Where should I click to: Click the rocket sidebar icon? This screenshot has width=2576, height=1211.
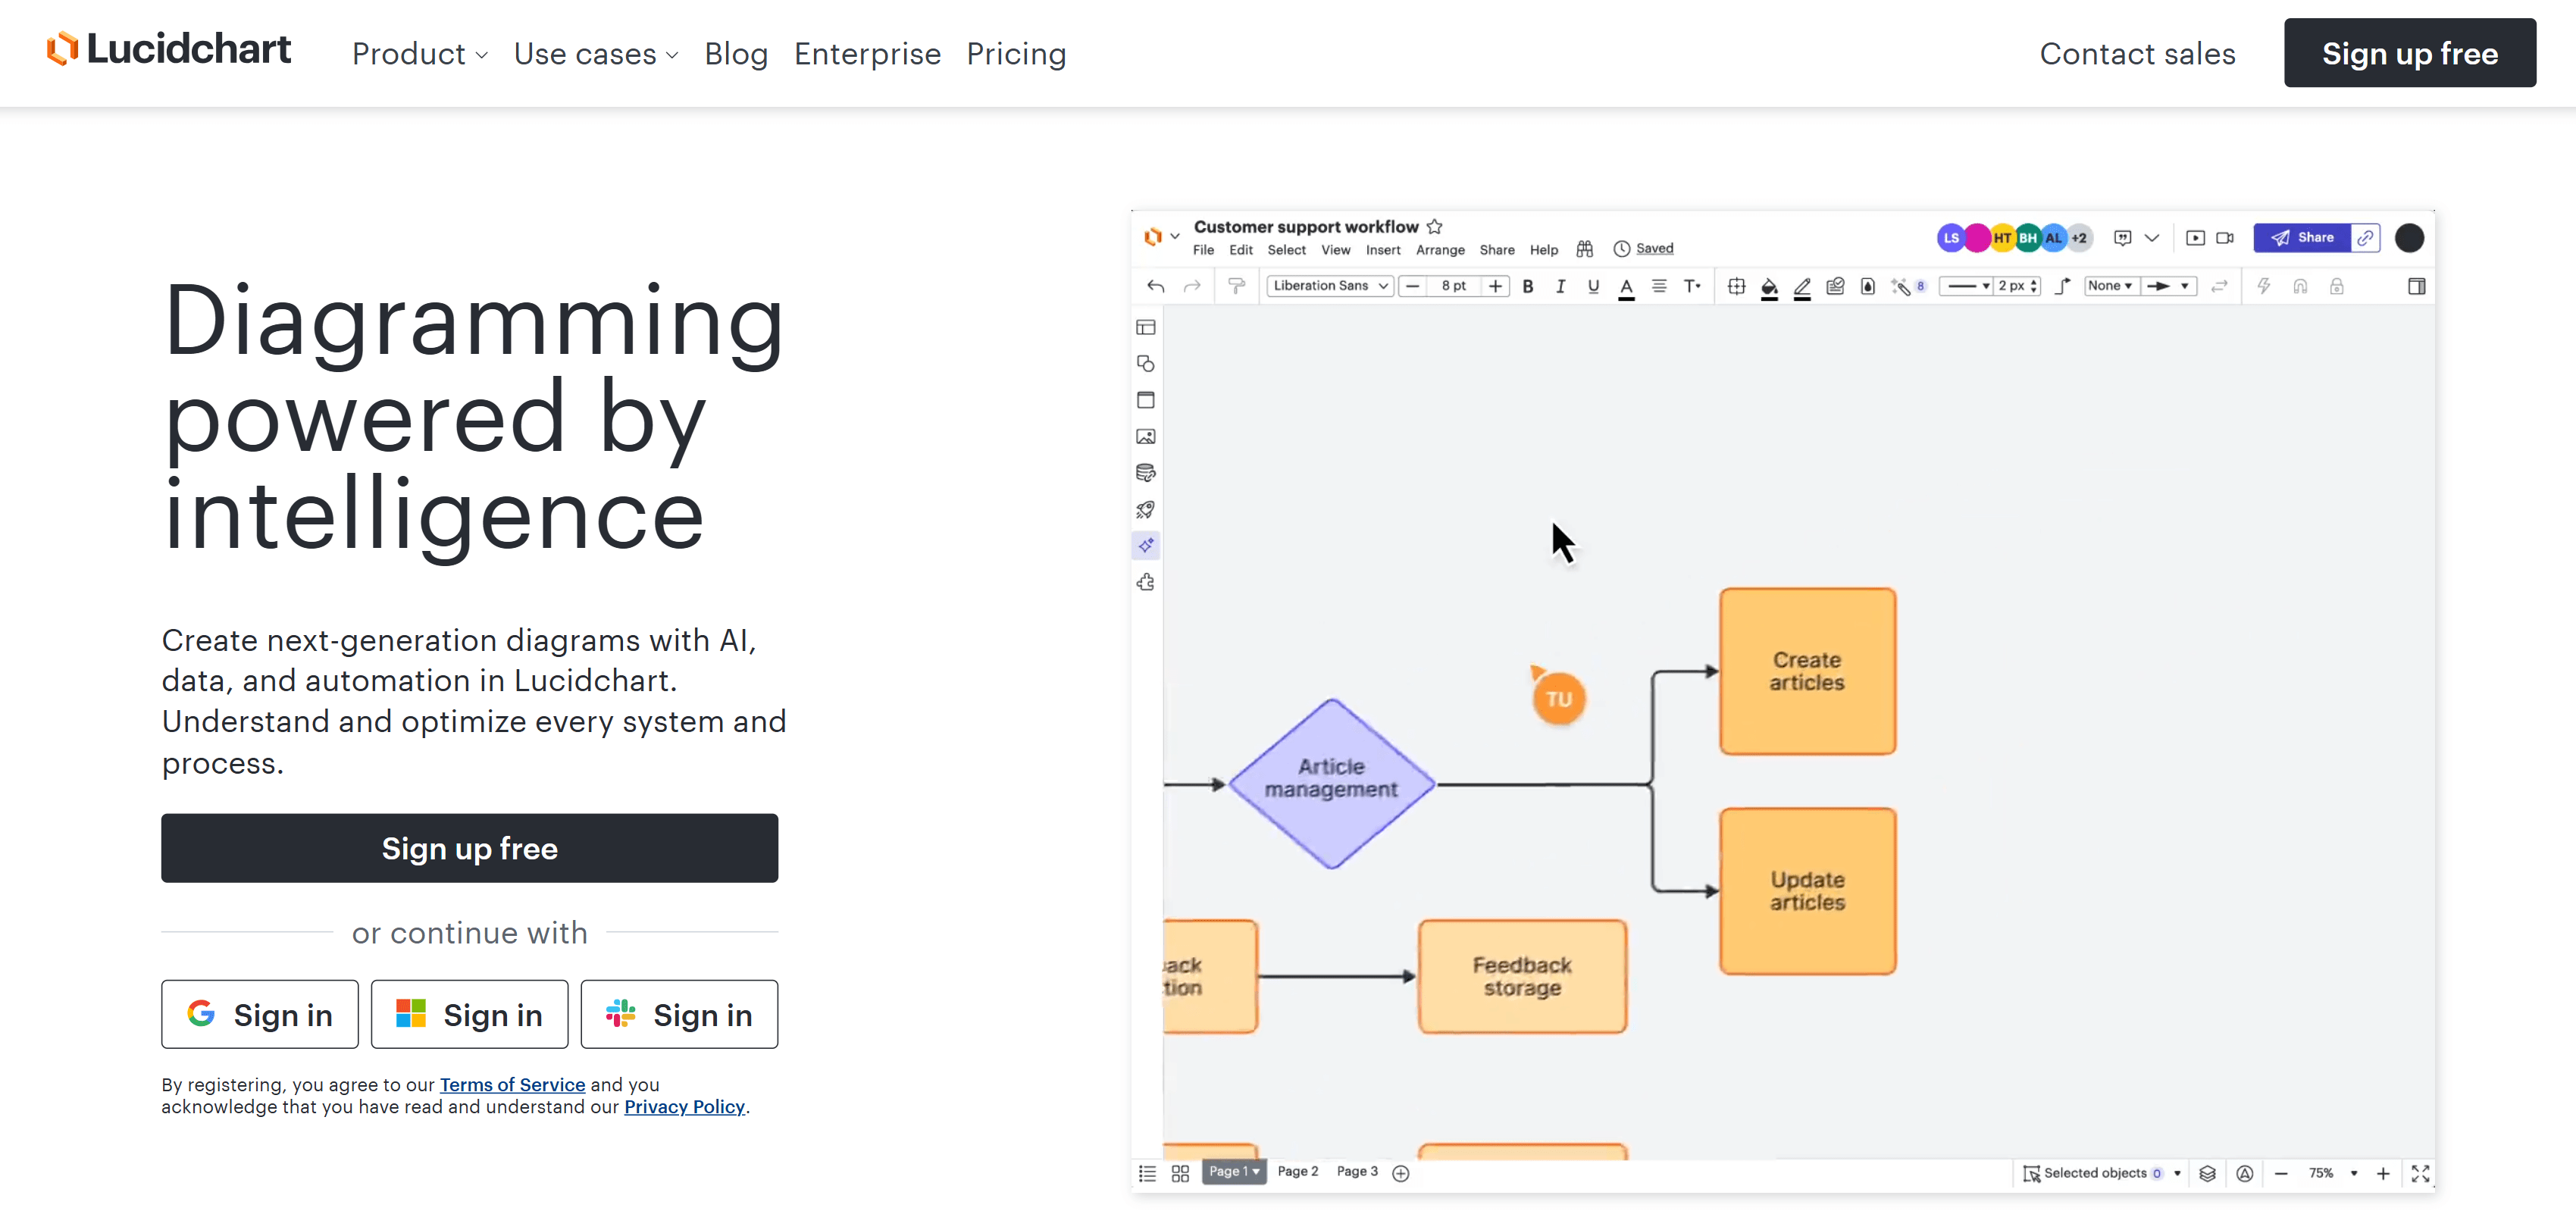coord(1146,510)
